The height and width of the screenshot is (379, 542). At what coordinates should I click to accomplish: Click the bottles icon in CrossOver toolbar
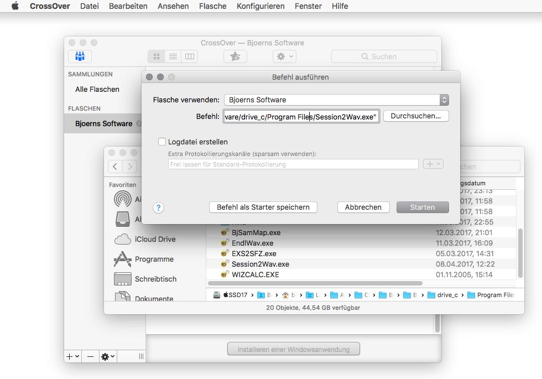click(x=80, y=56)
